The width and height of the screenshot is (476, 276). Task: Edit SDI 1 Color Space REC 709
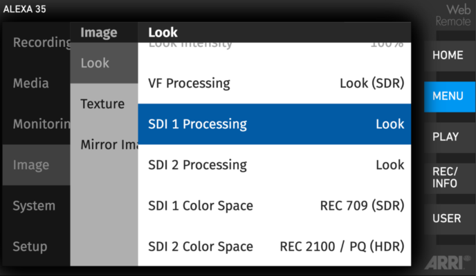pos(275,206)
